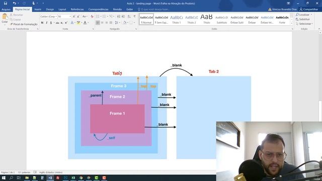Decrease paragraph indent
The height and width of the screenshot is (181, 322).
[119, 17]
